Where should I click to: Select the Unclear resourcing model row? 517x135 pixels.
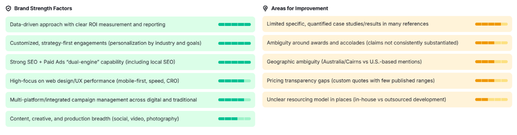pos(387,99)
